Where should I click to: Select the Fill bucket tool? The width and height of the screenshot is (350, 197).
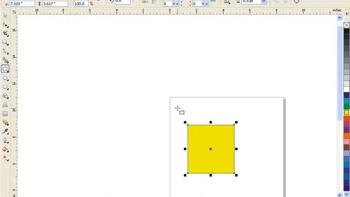[x=5, y=149]
